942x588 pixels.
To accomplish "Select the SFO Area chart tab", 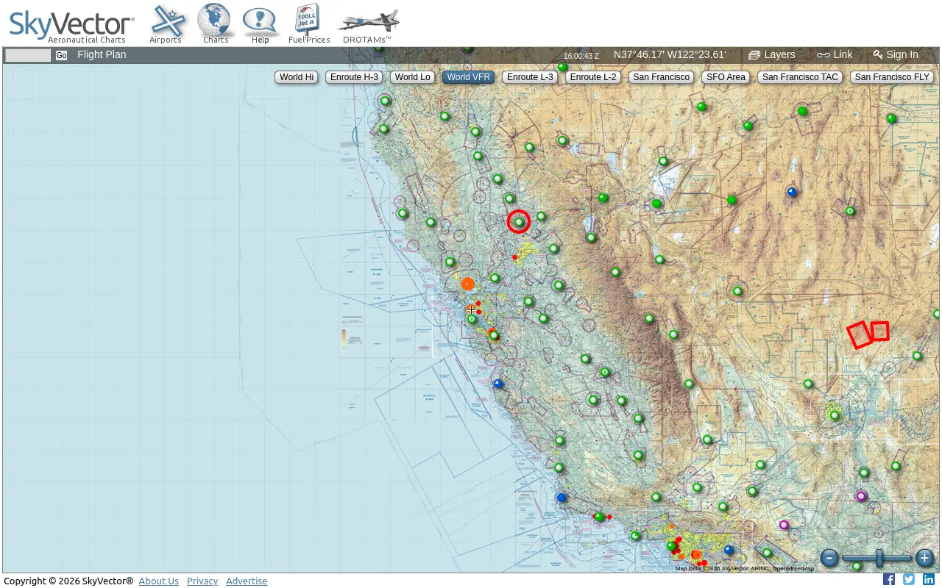I will [726, 77].
